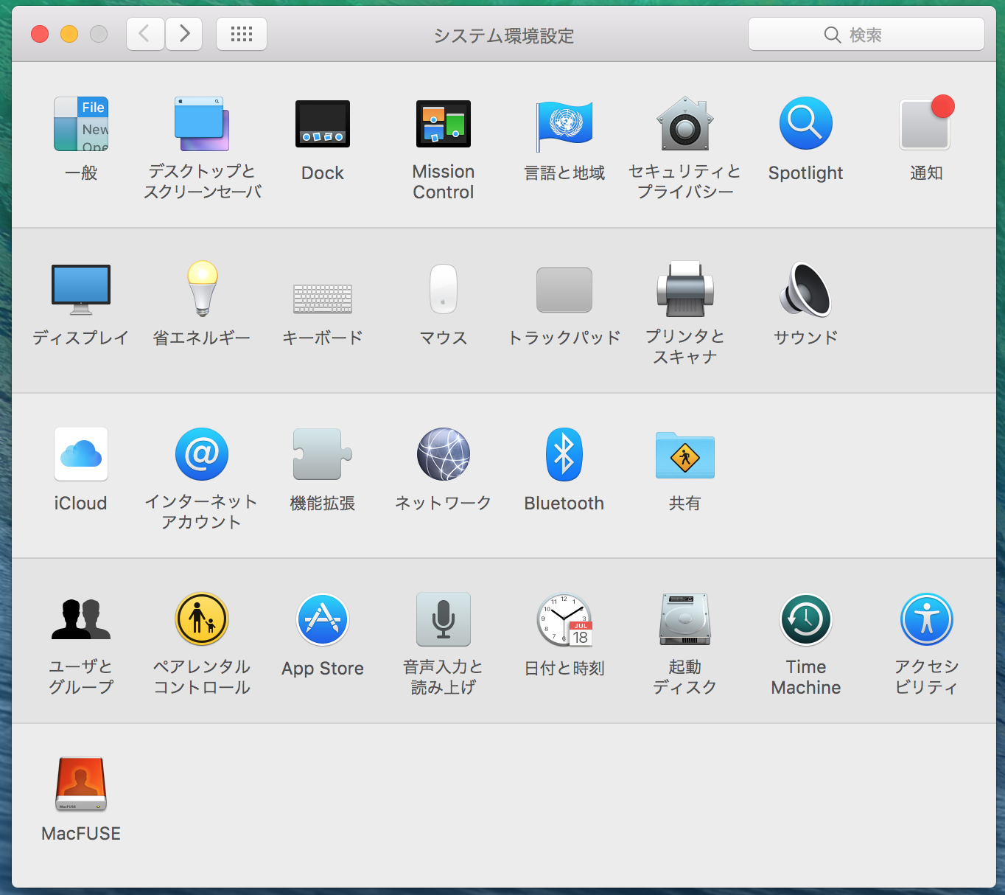Go forward with the right arrow button
Image resolution: width=1005 pixels, height=895 pixels.
click(184, 34)
